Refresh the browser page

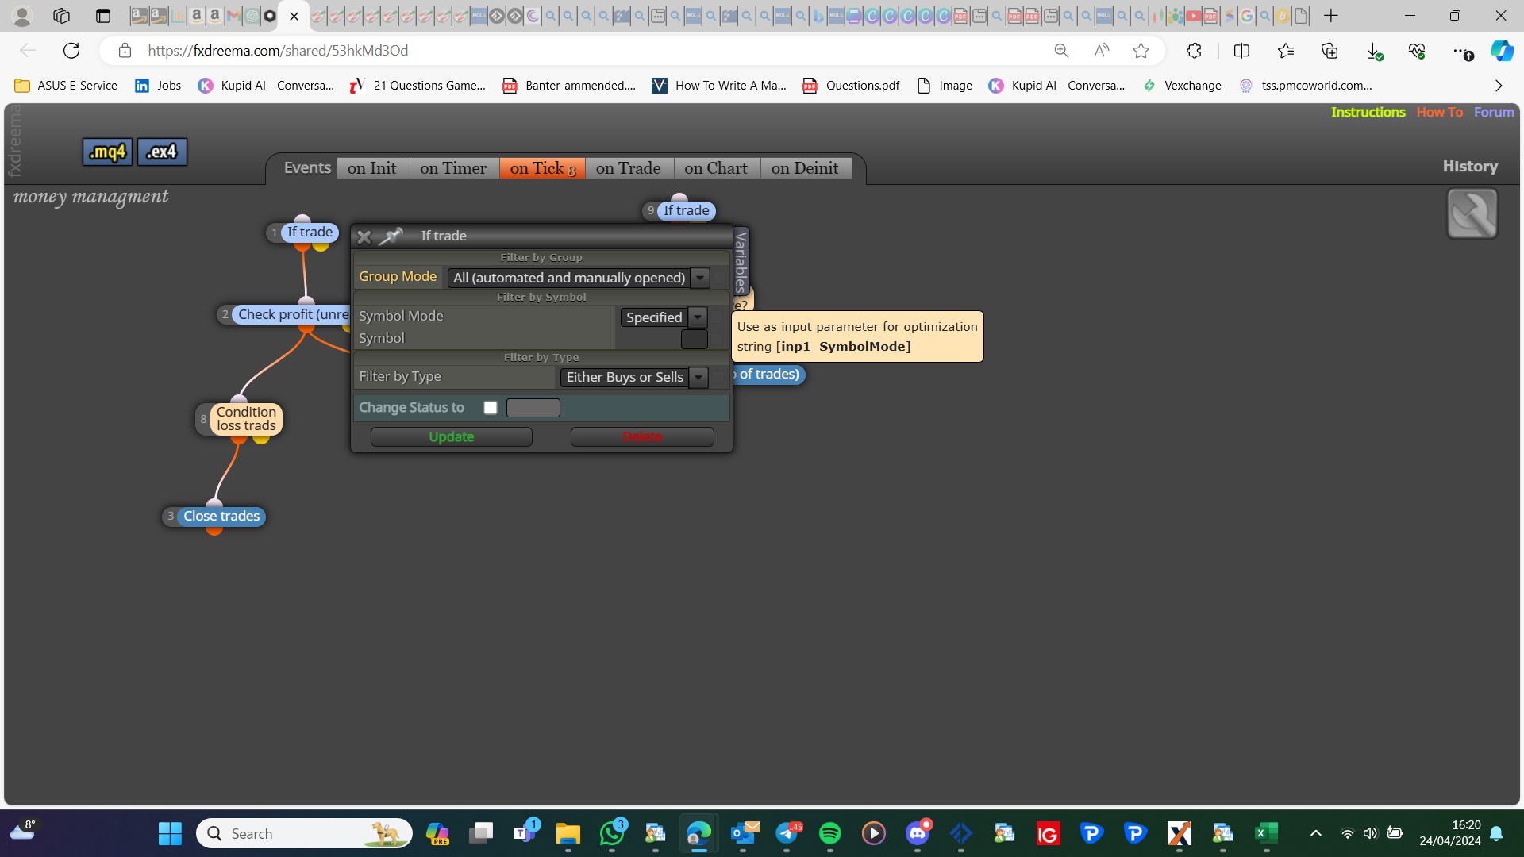(71, 51)
